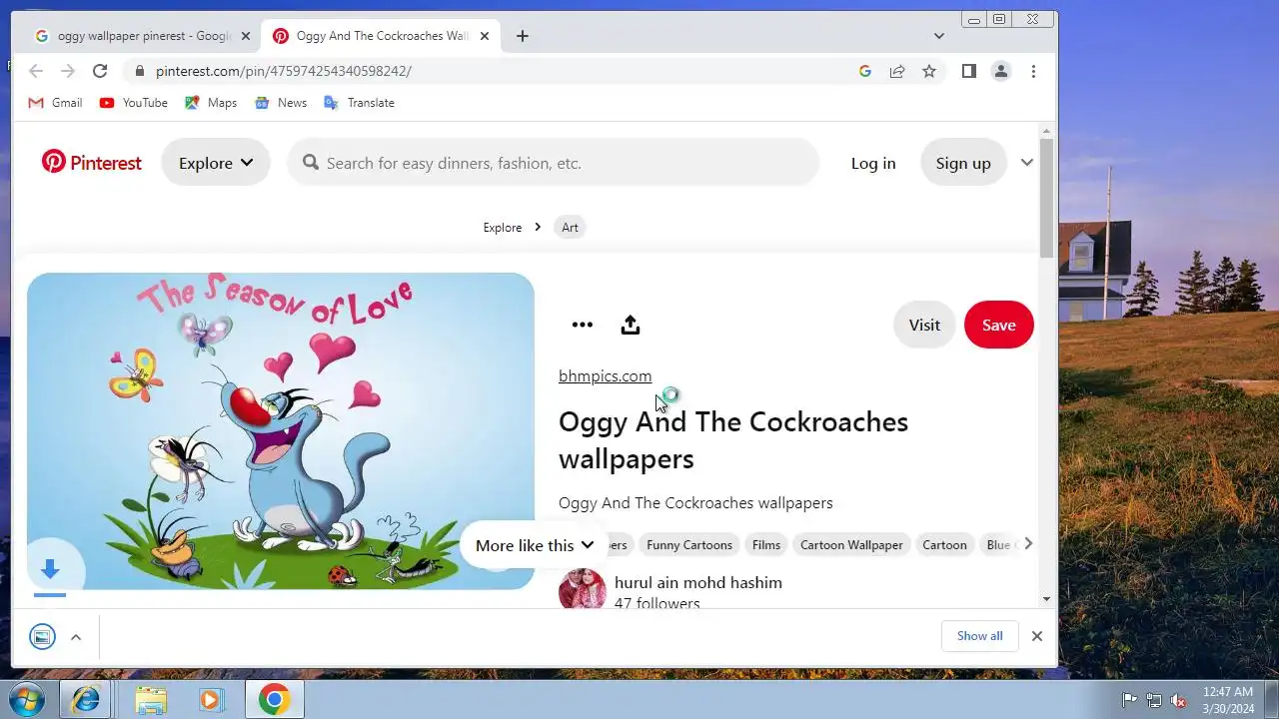Open the Chrome profile icon
The height and width of the screenshot is (719, 1279).
pyautogui.click(x=1000, y=71)
